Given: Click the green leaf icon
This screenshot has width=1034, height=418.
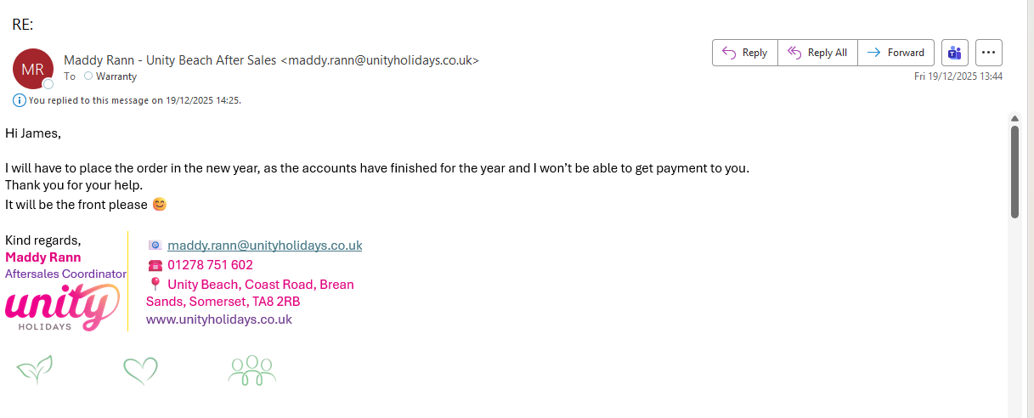Looking at the screenshot, I should (35, 369).
